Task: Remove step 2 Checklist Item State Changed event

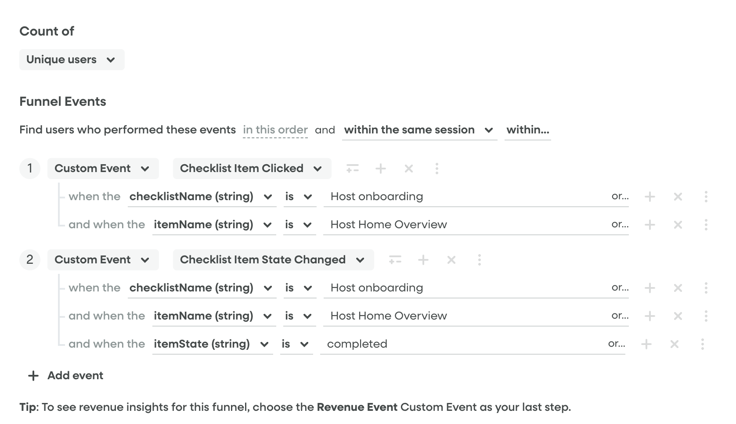Action: pos(451,260)
